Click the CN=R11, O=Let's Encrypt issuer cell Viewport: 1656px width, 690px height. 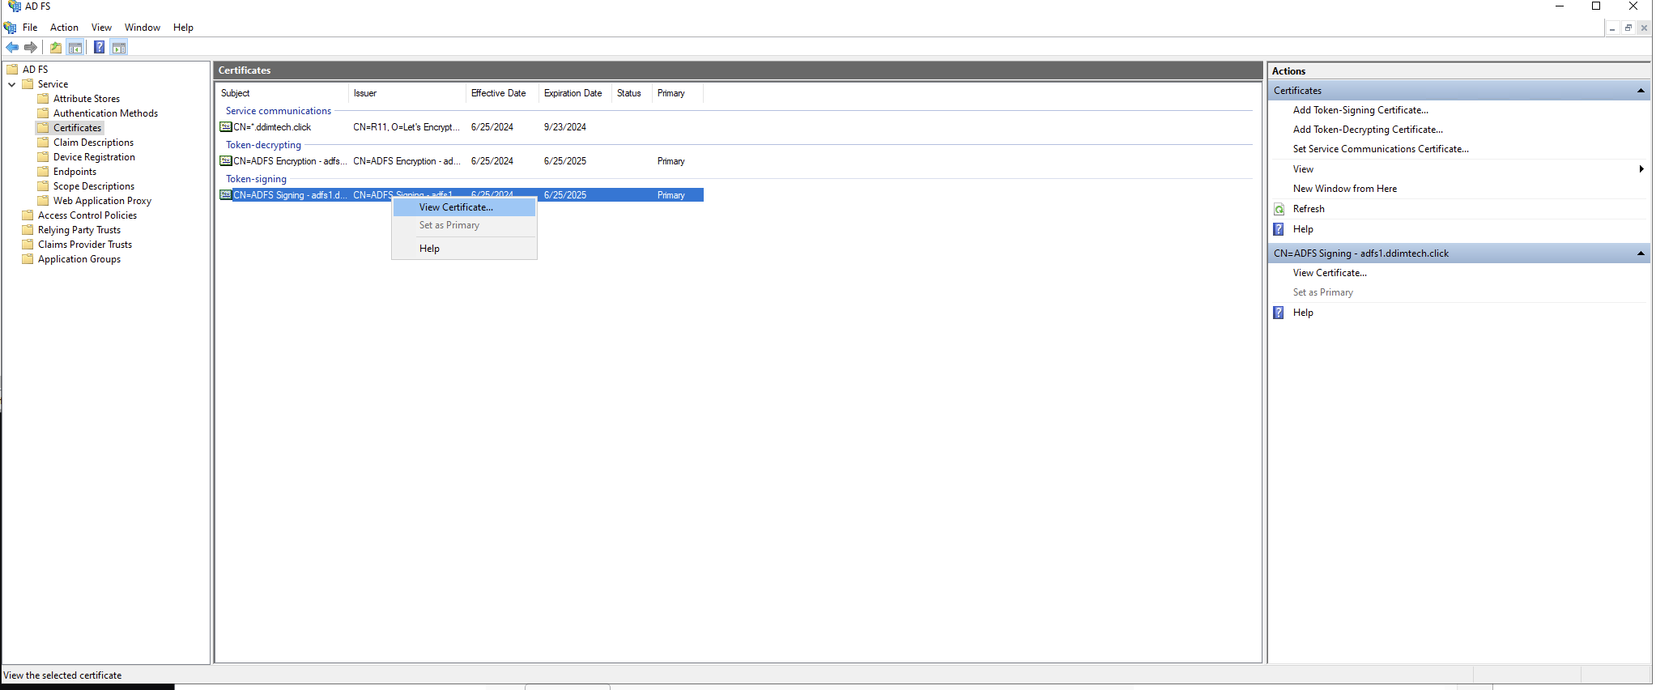407,127
